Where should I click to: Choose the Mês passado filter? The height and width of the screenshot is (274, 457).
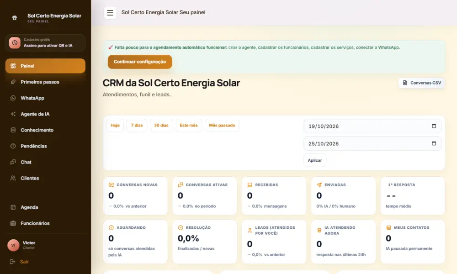(x=222, y=125)
